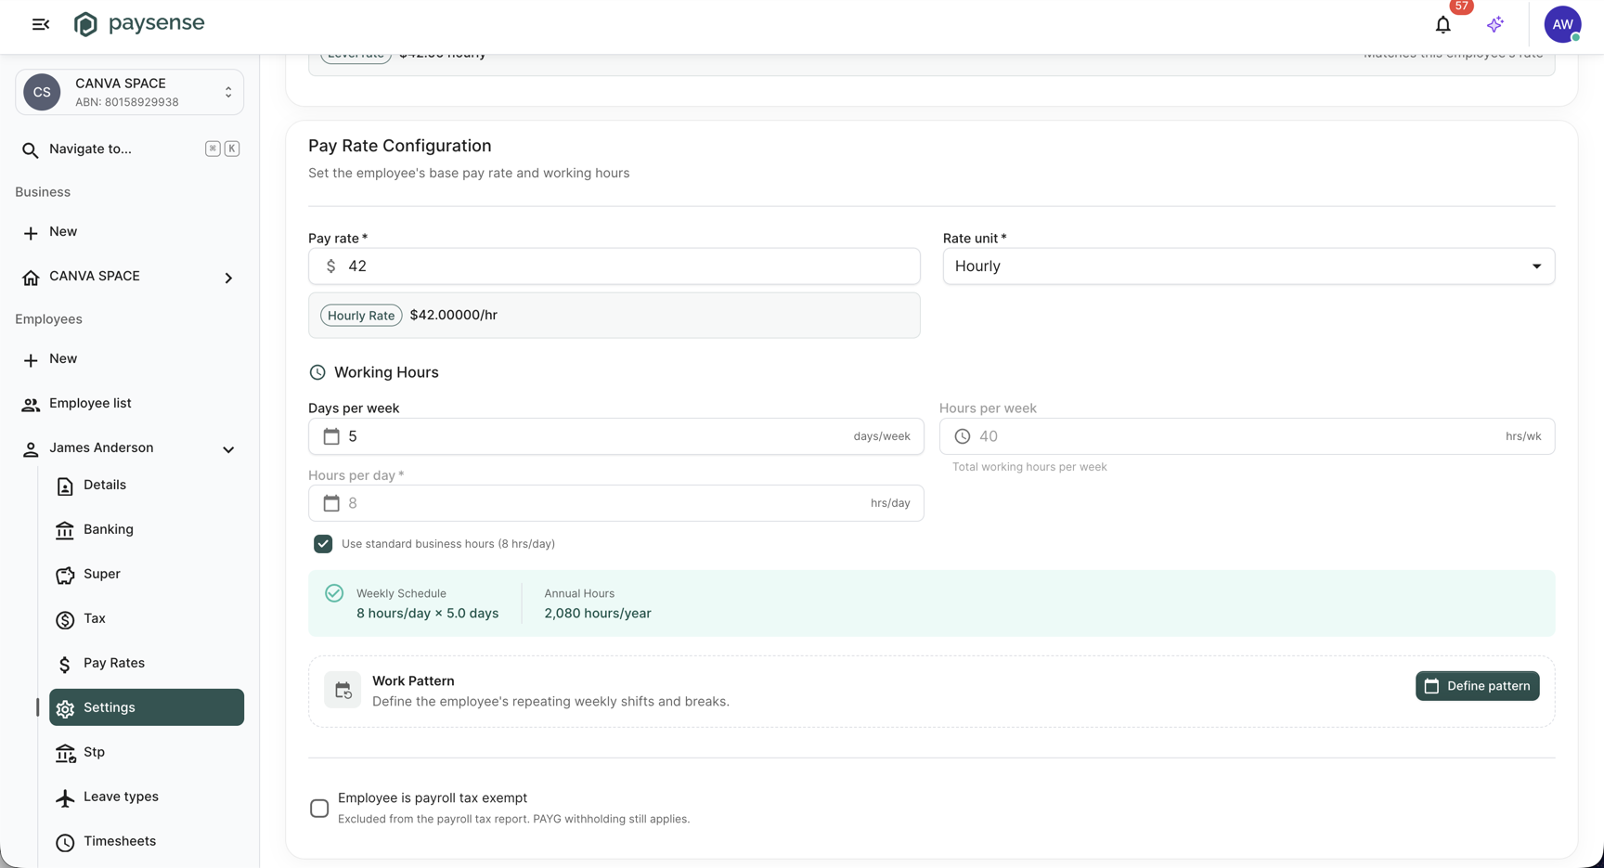Click the Pay Rate Configuration heading
This screenshot has width=1604, height=868.
pos(400,146)
